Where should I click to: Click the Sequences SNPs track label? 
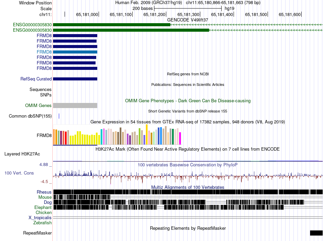tap(40, 92)
